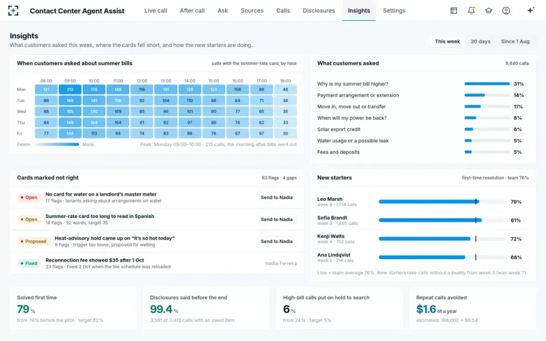Click heatmap cell Tuesday 09:00 showing 168
This screenshot has height=341, width=546.
pos(70,100)
